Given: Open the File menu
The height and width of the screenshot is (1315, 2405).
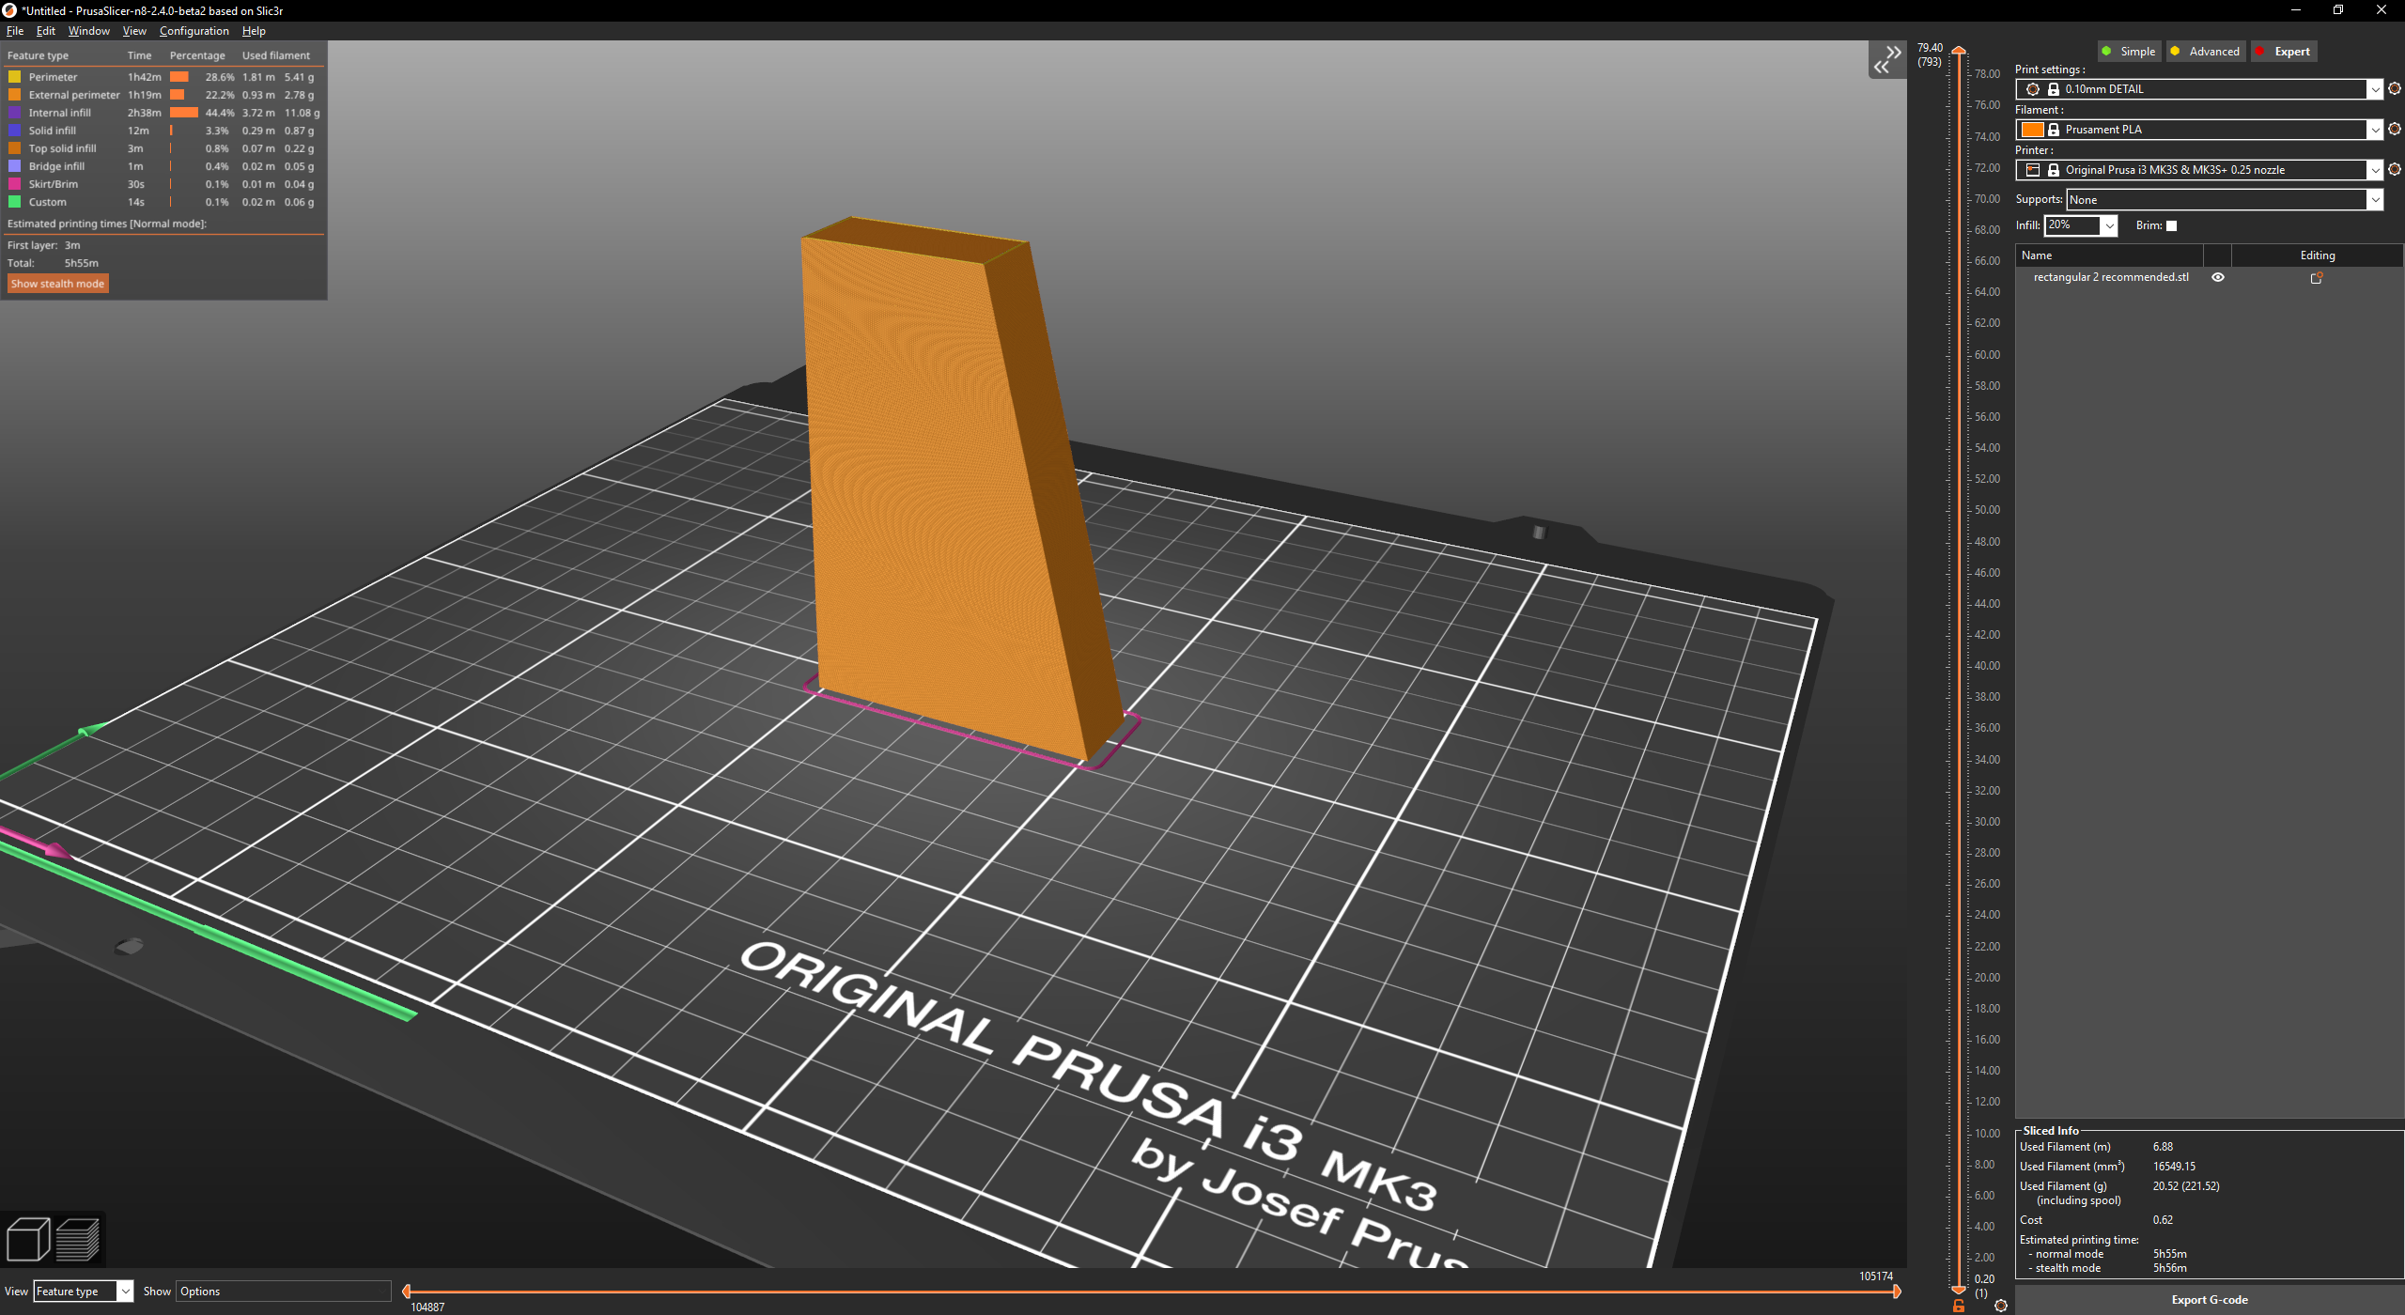Looking at the screenshot, I should pos(15,30).
